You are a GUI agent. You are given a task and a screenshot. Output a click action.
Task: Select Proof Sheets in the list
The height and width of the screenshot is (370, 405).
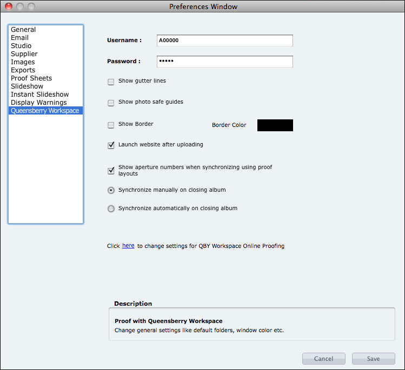45,78
